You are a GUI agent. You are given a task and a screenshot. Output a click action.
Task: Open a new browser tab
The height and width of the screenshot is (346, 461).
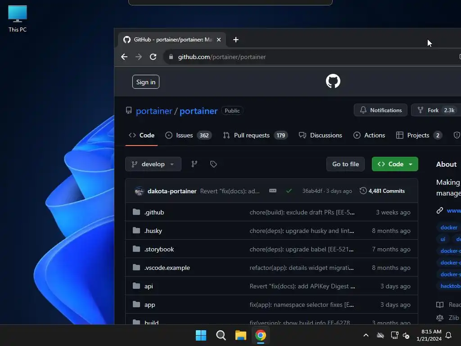click(236, 40)
